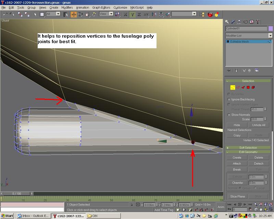This screenshot has width=274, height=219.
Task: Open the Motion command panel tab
Action: pos(246,22)
